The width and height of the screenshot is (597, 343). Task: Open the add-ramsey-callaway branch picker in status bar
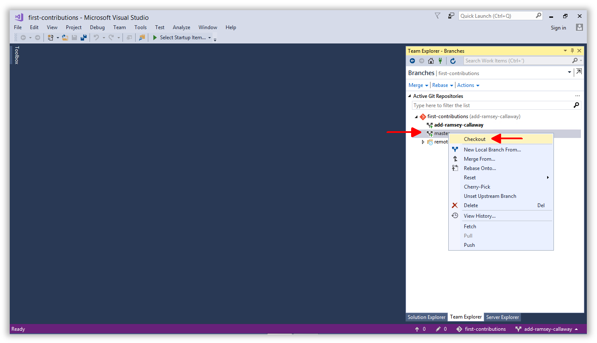(547, 329)
